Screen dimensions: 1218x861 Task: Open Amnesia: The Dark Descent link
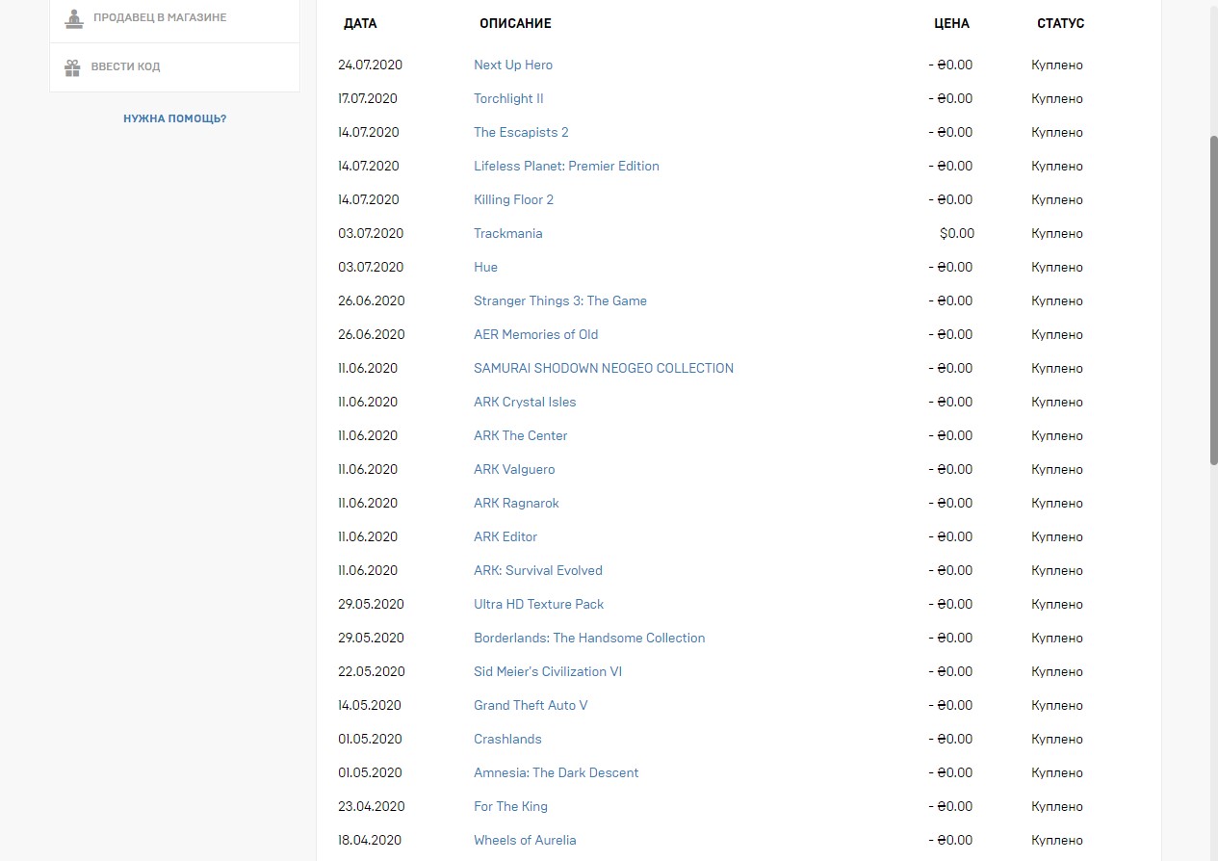(556, 772)
